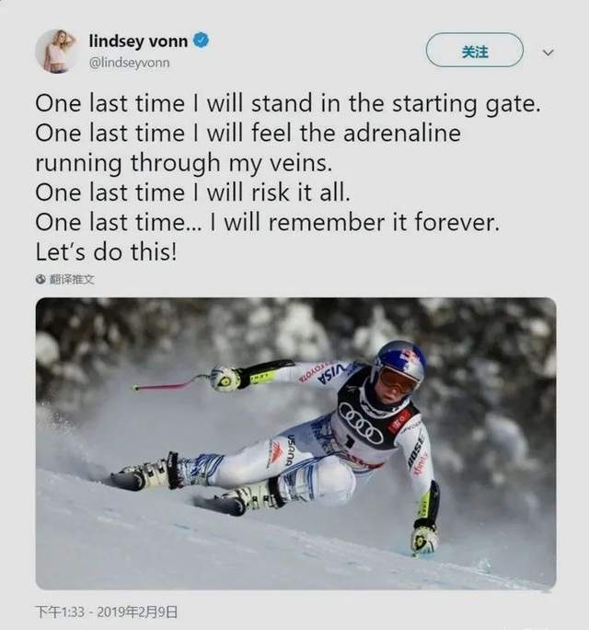Screen dimensions: 589x630
Task: Open Lindsey Vonn's profile avatar
Action: point(57,51)
